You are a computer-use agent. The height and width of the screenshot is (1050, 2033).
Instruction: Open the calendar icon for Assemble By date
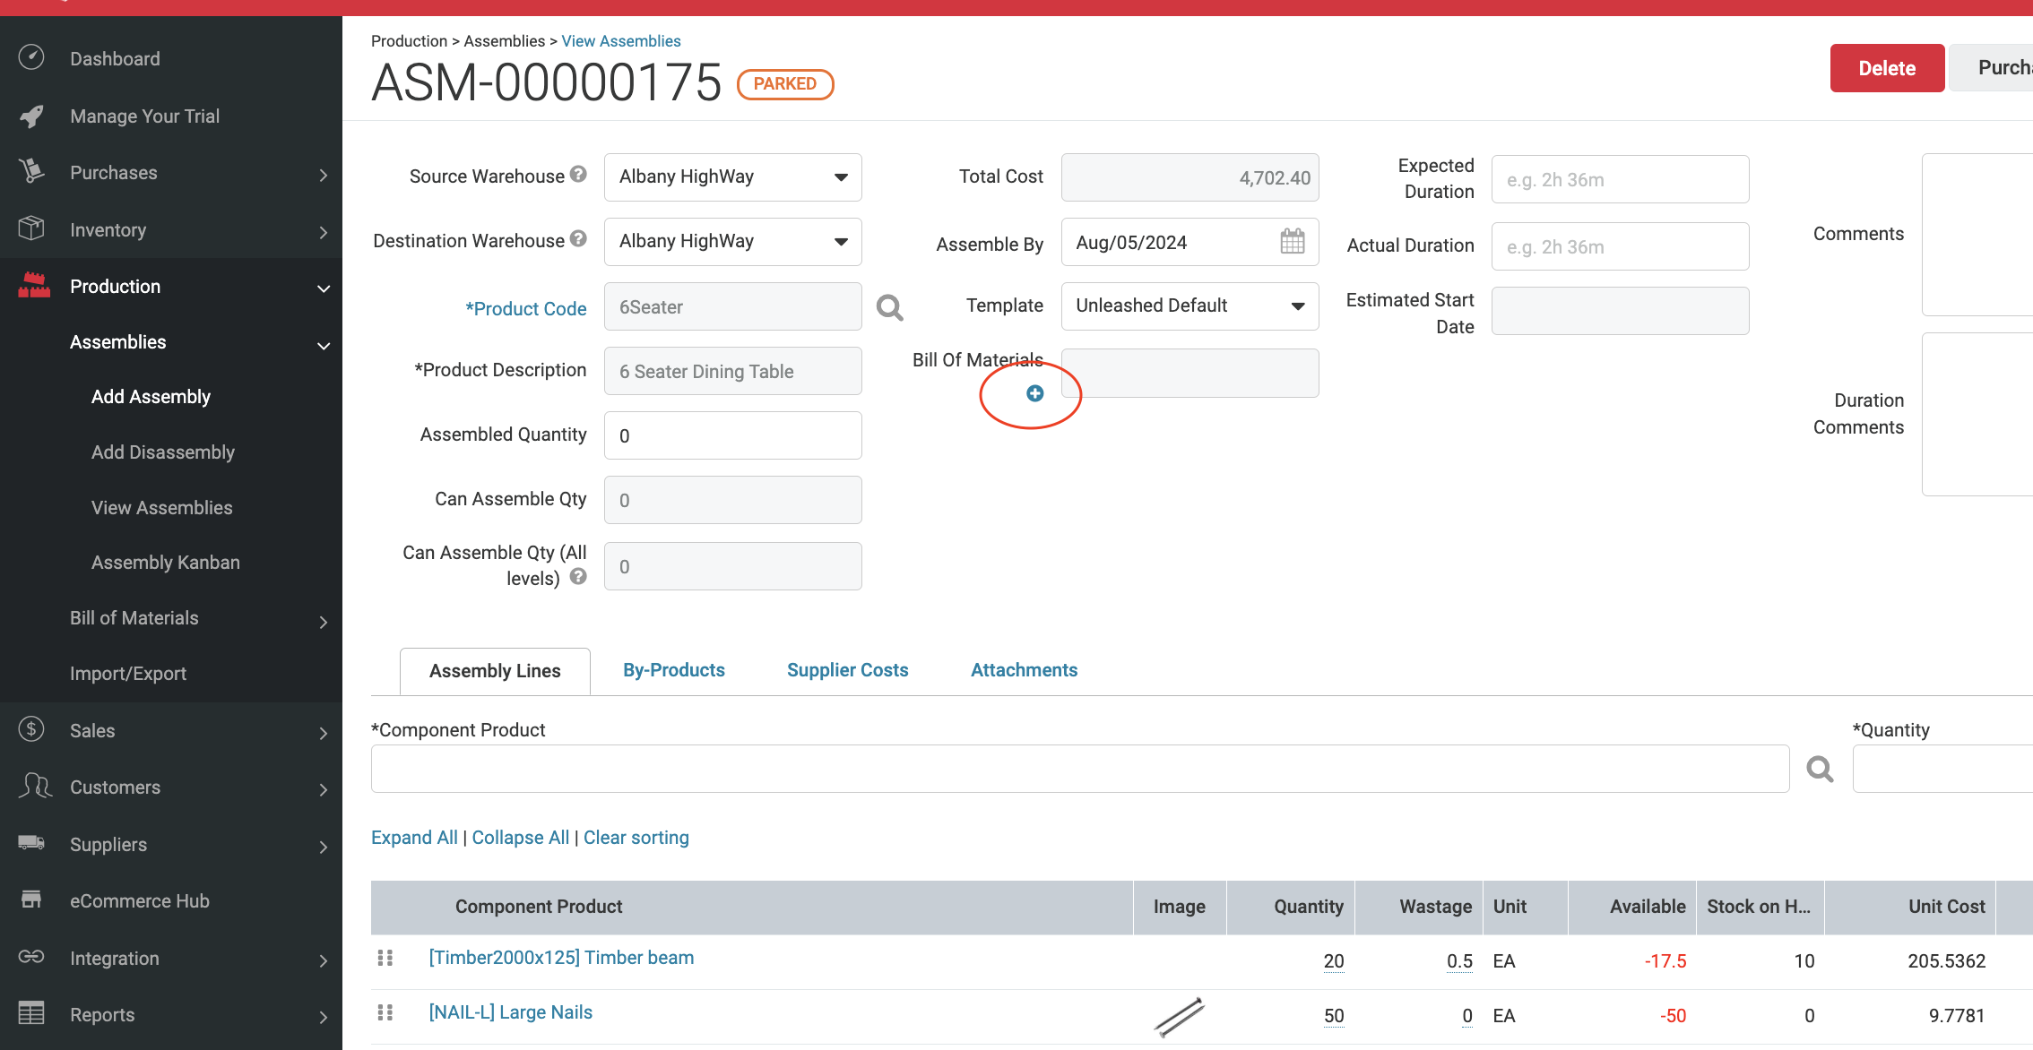point(1292,242)
